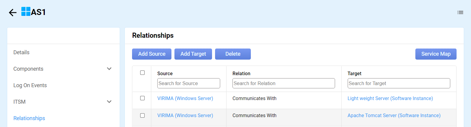The height and width of the screenshot is (127, 471).
Task: Click the Windows logo icon beside AS1
Action: pyautogui.click(x=26, y=12)
